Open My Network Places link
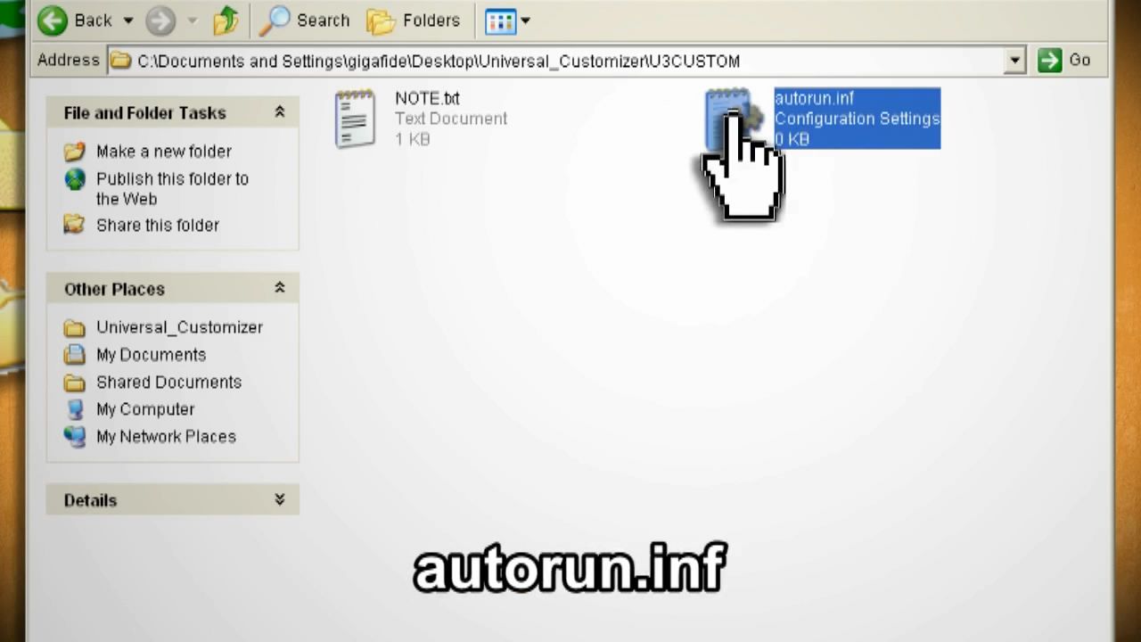Screen dimensions: 1141x642 [166, 437]
